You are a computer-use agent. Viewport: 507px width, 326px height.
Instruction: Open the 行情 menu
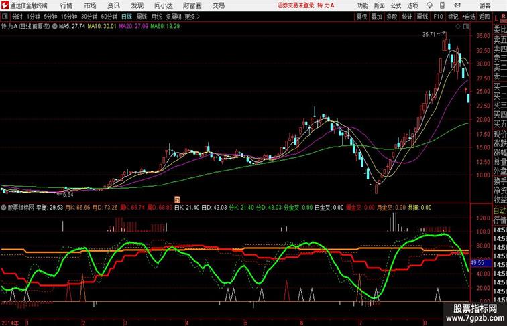pos(66,5)
